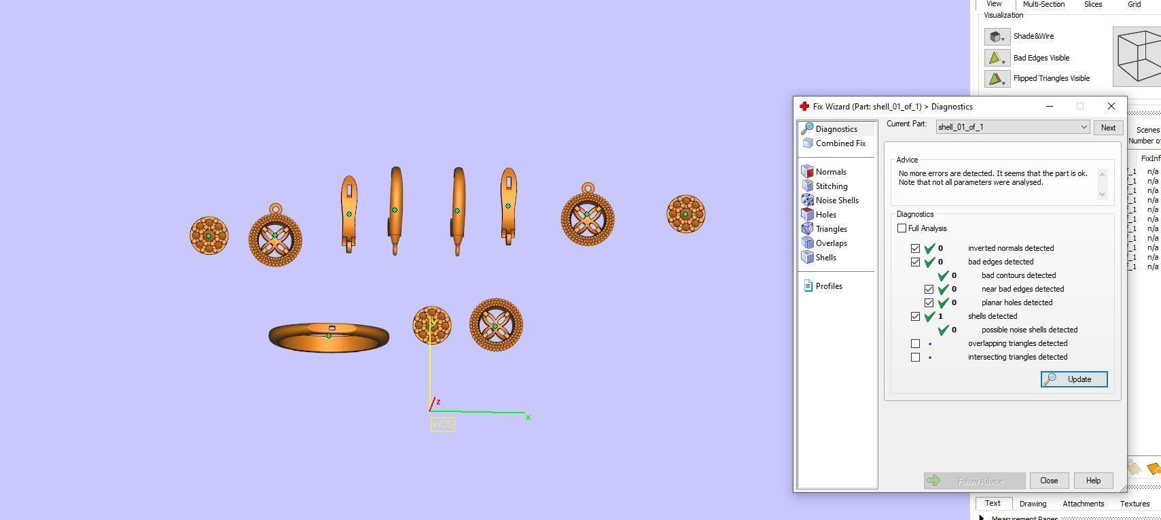Click the Update diagnostics button

pyautogui.click(x=1074, y=379)
